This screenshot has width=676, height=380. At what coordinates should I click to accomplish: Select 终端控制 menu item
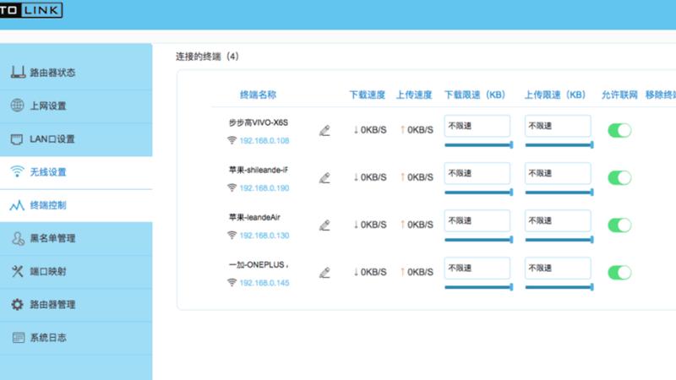(x=76, y=205)
